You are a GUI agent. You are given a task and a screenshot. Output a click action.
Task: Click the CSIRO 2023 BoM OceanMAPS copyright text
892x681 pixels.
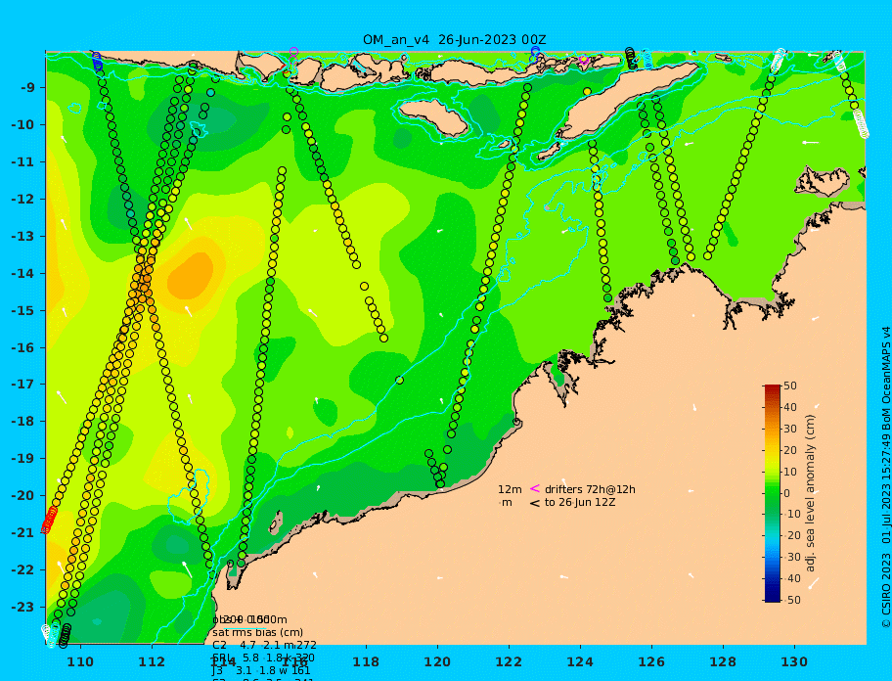click(885, 477)
